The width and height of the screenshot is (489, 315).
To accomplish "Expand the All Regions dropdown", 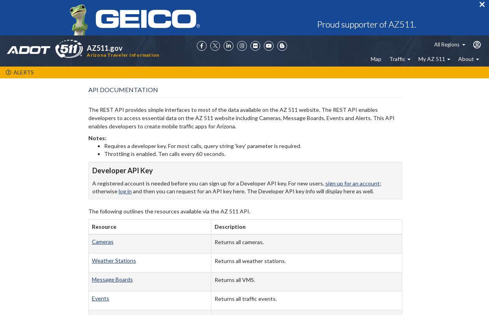I will 450,44.
